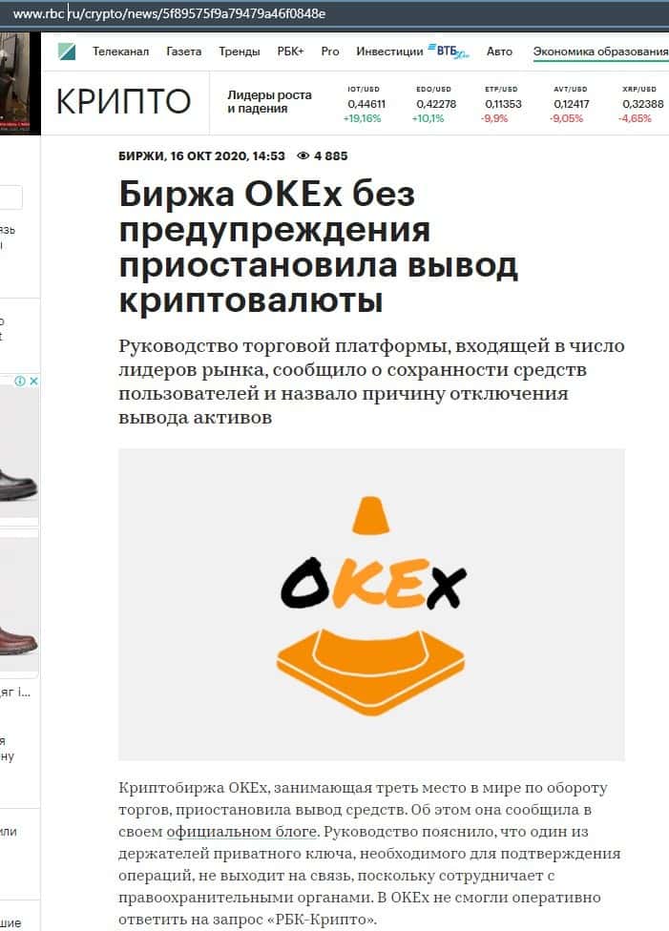The height and width of the screenshot is (931, 669).
Task: Click the XRP/USD ticker quote
Action: [639, 104]
